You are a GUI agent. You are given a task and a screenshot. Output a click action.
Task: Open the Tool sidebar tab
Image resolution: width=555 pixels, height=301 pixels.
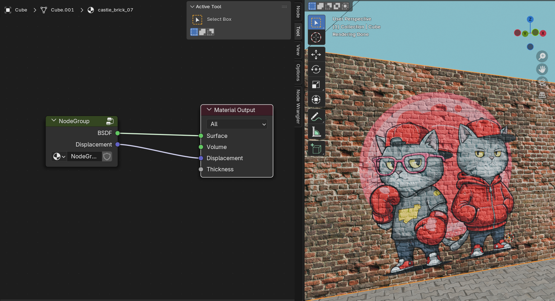298,31
